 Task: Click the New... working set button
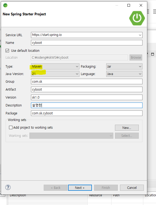(127, 128)
